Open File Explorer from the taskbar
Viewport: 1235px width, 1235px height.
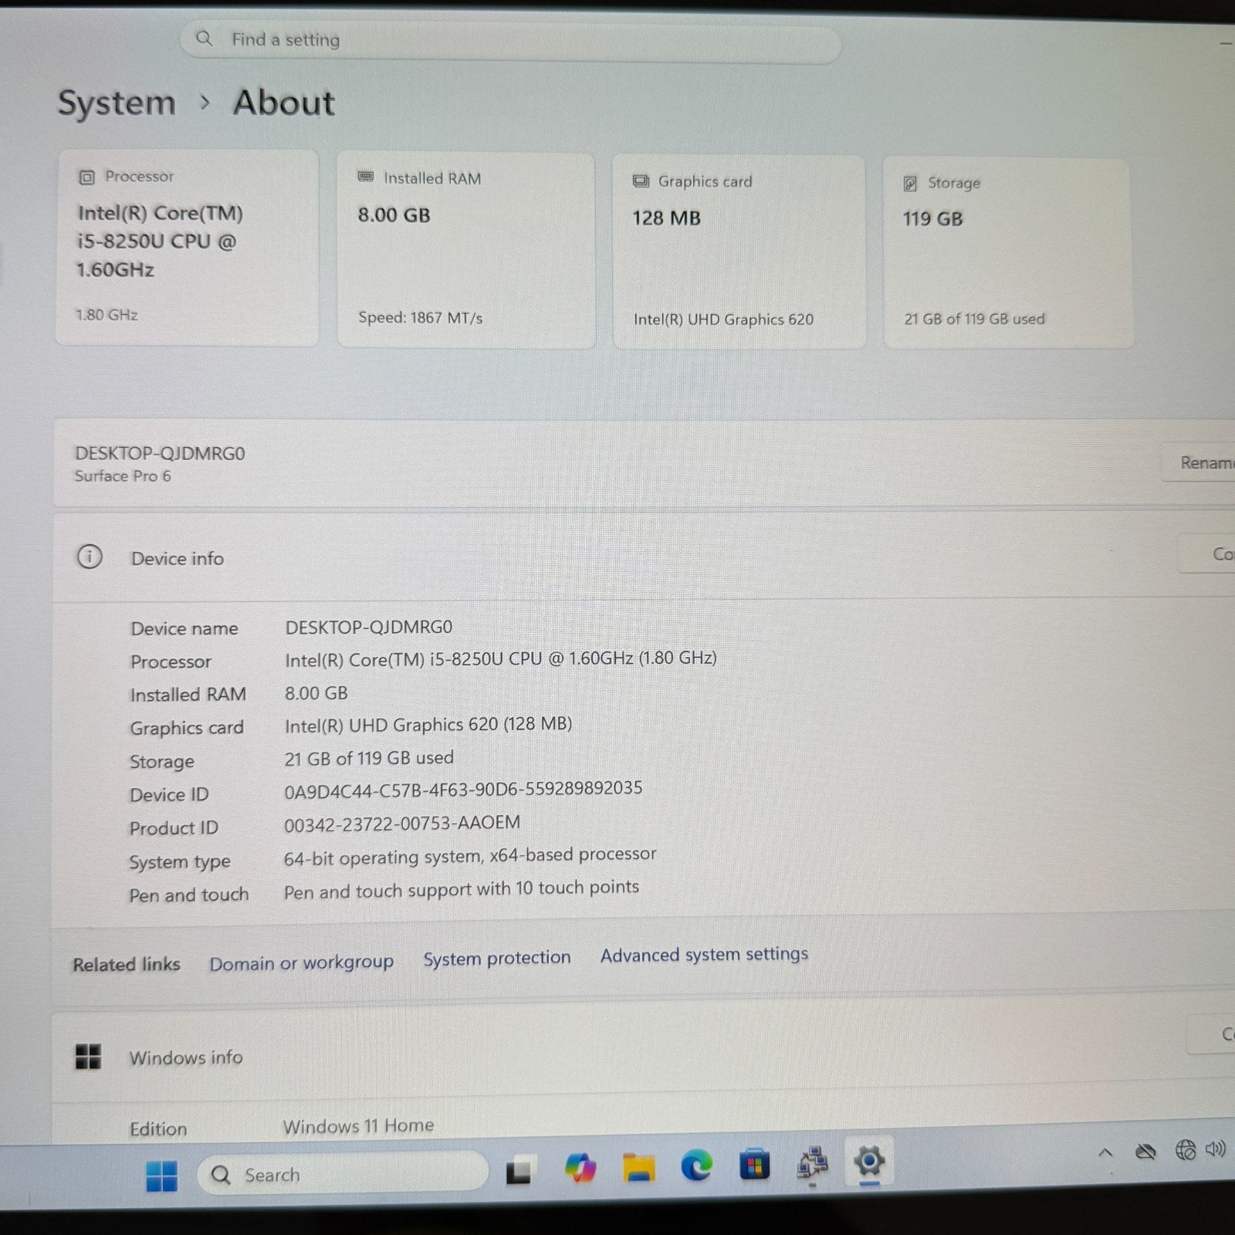tap(638, 1167)
